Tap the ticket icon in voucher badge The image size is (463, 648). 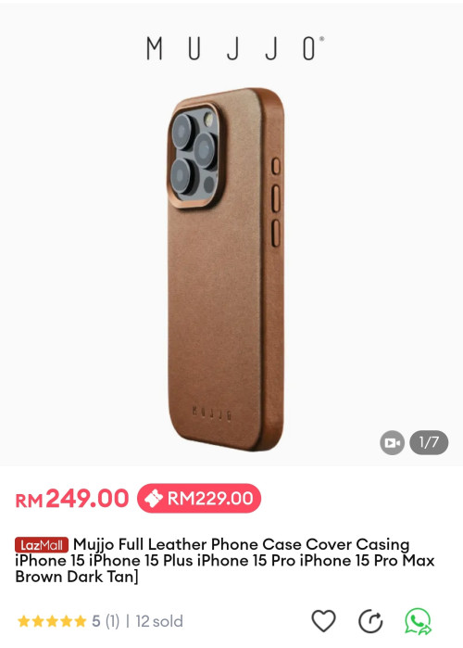[152, 499]
